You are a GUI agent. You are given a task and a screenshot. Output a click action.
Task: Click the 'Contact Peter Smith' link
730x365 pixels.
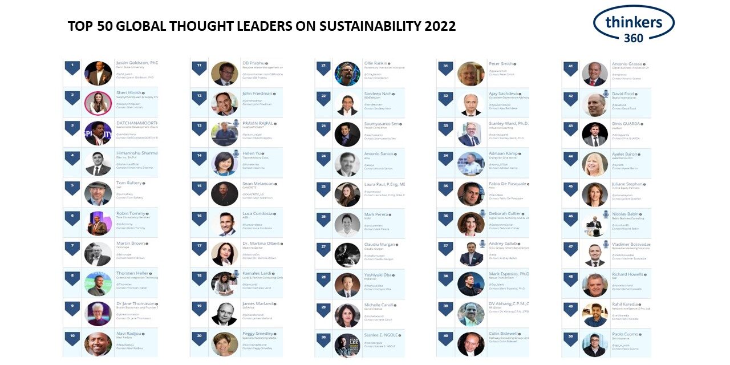(501, 75)
